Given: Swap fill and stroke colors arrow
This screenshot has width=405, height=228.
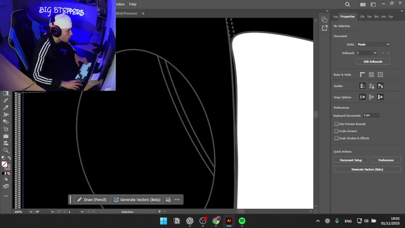Looking at the screenshot, I should (9, 158).
